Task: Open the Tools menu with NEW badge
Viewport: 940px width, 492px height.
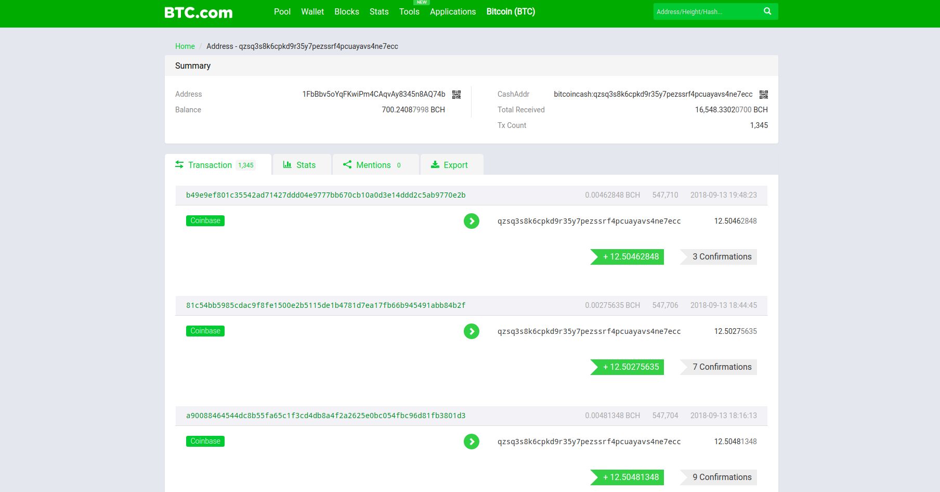Action: [409, 11]
